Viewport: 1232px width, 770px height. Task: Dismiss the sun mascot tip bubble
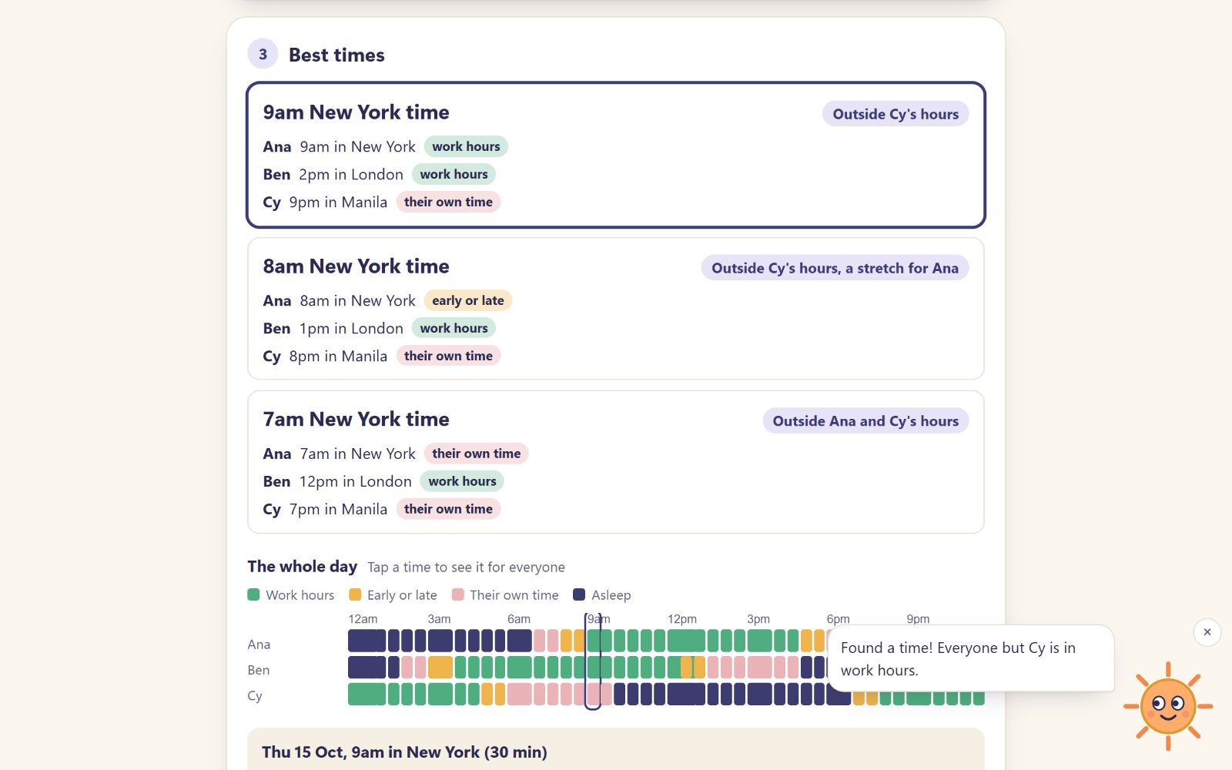[x=1207, y=632]
